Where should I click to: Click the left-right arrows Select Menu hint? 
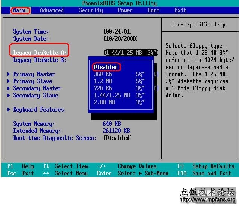(66, 174)
